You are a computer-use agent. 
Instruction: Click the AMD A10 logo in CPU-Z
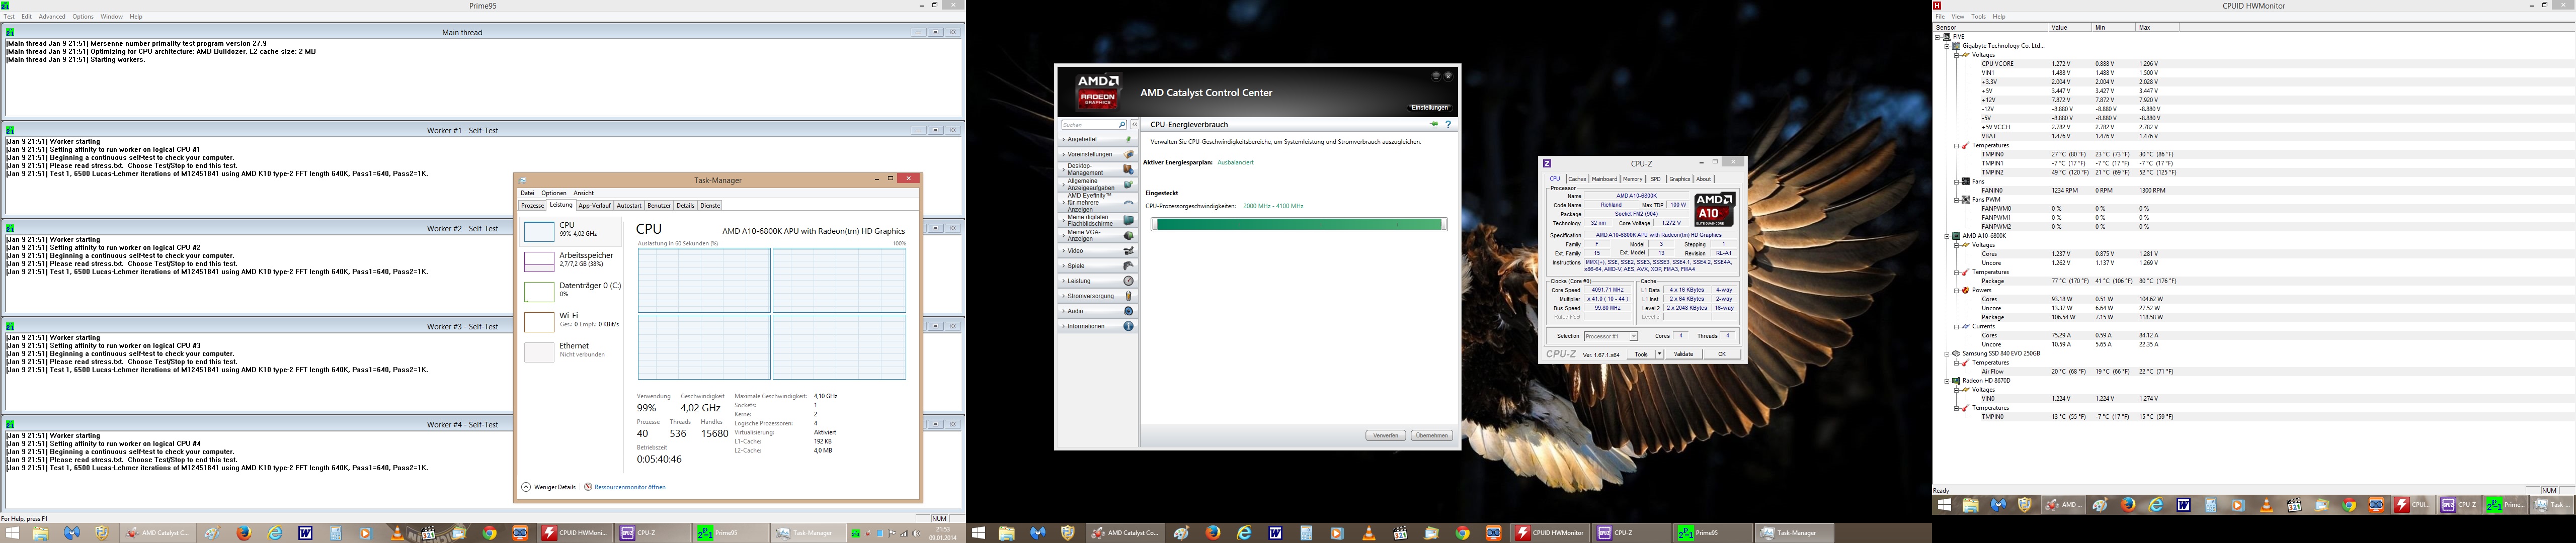(x=1714, y=209)
